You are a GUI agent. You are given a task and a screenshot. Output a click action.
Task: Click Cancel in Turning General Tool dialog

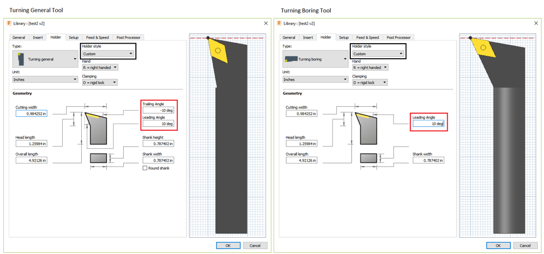pos(255,246)
